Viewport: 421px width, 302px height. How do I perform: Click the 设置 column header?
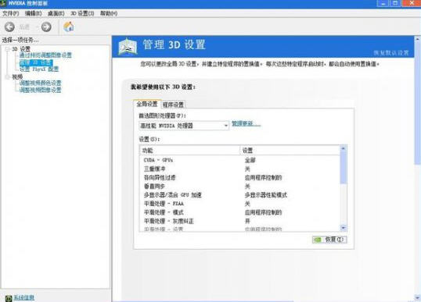tap(290, 151)
